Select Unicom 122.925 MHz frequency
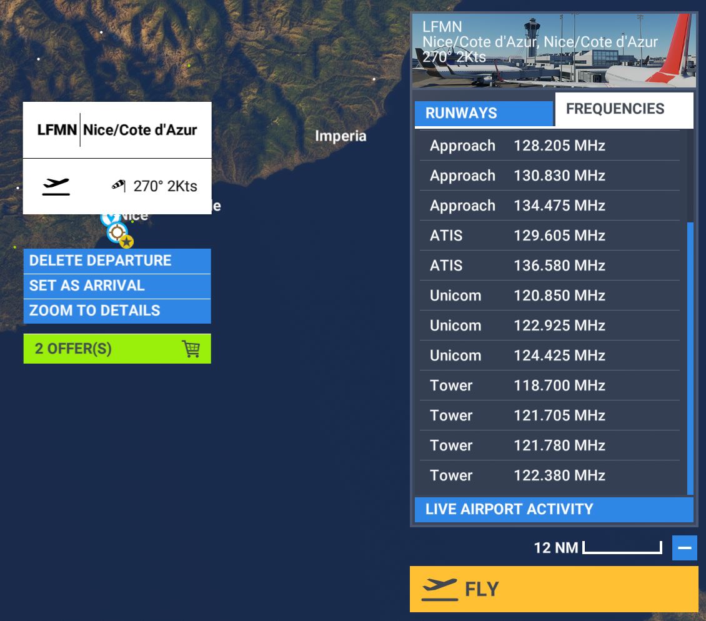 coord(549,325)
